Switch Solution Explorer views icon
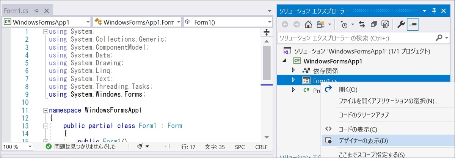This screenshot has width=455, height=158. [x=321, y=25]
